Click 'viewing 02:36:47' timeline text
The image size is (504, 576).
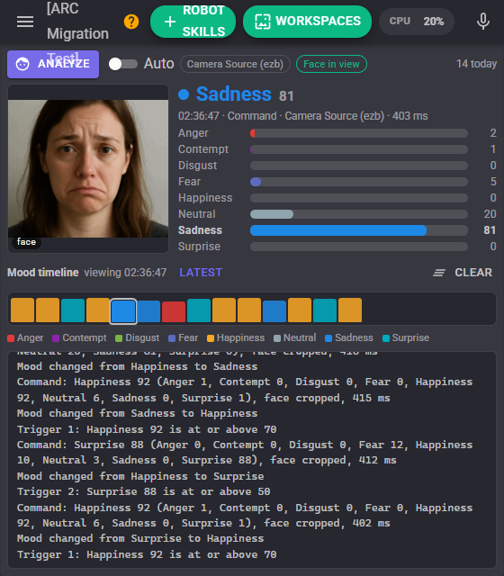point(125,273)
